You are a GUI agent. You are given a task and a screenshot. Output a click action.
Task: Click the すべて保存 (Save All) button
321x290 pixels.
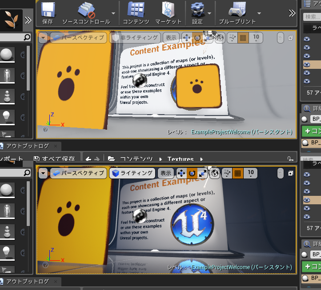[54, 159]
